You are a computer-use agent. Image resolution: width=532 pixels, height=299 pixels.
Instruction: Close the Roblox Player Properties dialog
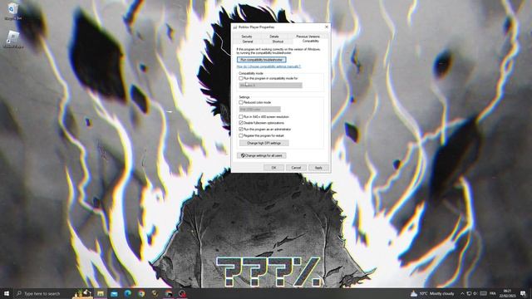coord(327,27)
